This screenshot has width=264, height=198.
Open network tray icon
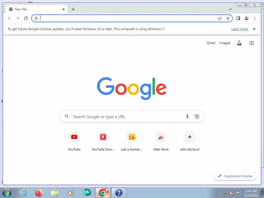pos(225,193)
